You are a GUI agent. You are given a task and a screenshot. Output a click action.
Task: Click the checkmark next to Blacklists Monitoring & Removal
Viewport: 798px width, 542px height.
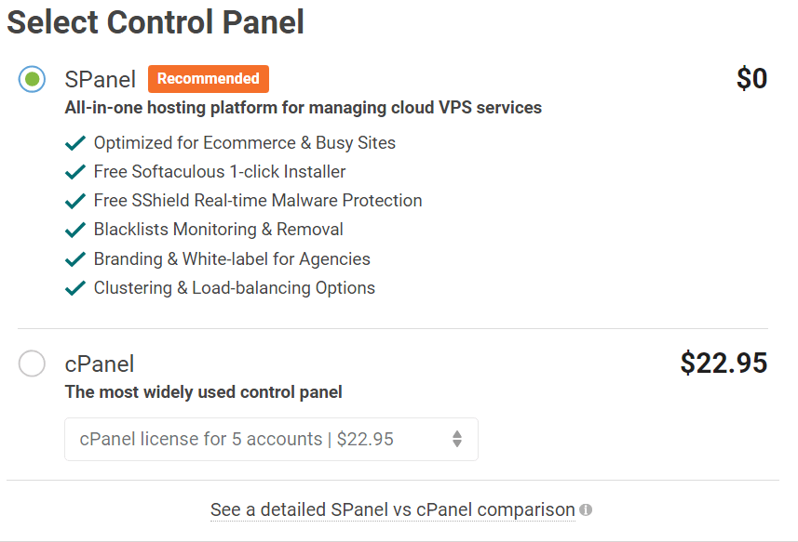tap(76, 229)
